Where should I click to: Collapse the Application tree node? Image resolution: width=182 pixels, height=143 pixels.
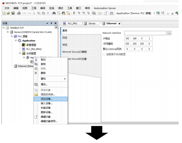pyautogui.click(x=16, y=41)
